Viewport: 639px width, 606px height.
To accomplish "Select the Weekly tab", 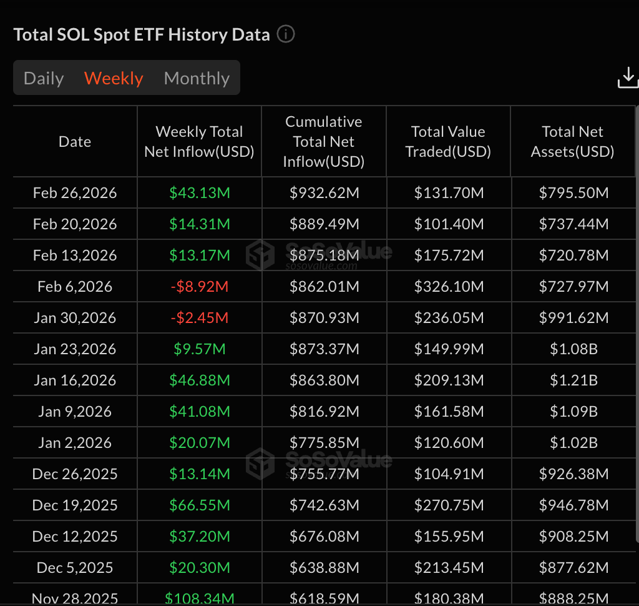I will tap(114, 78).
